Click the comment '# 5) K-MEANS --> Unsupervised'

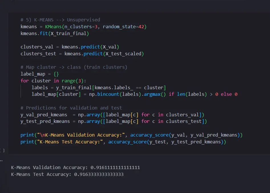60,20
